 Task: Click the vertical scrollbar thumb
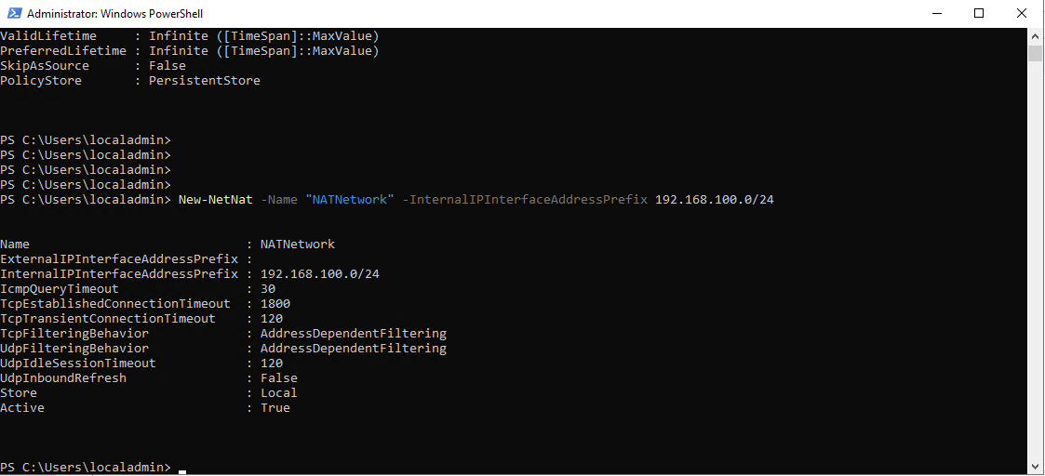[x=1035, y=53]
